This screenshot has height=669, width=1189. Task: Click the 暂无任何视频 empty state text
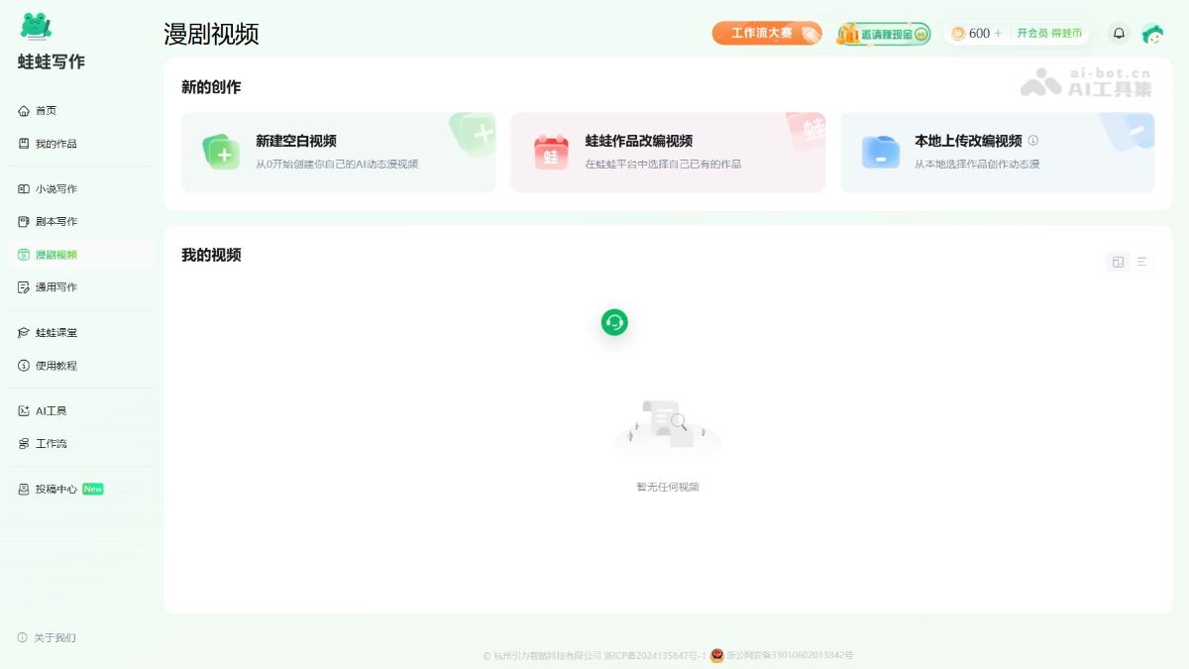pos(668,487)
